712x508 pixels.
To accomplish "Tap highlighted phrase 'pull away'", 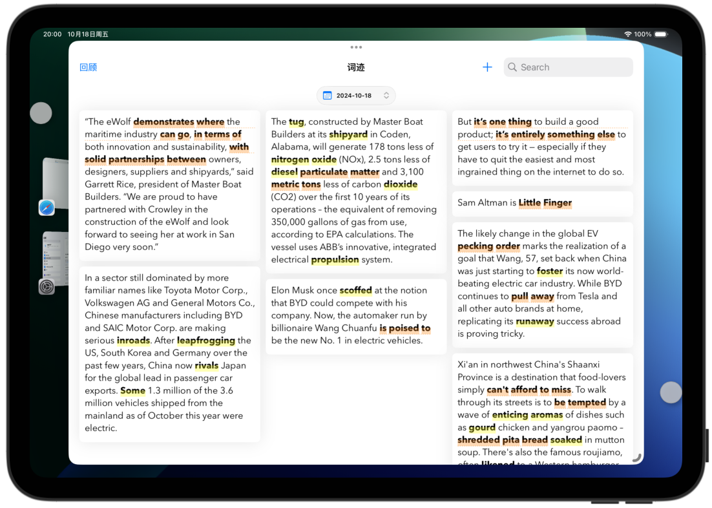I will click(x=532, y=296).
